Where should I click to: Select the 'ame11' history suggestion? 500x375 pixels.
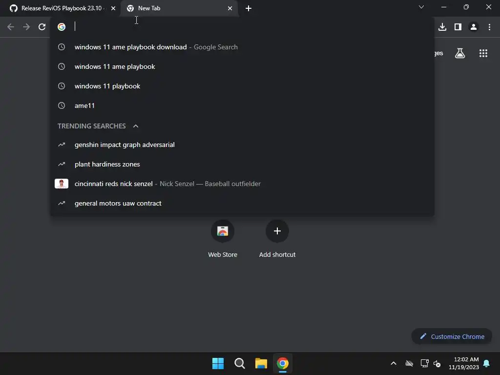(x=242, y=105)
